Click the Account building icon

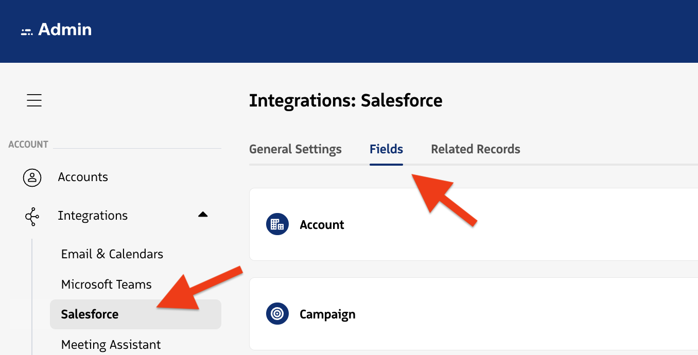(x=277, y=225)
